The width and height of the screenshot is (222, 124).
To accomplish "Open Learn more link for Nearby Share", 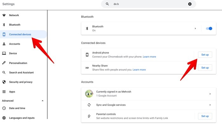I will [139, 70].
